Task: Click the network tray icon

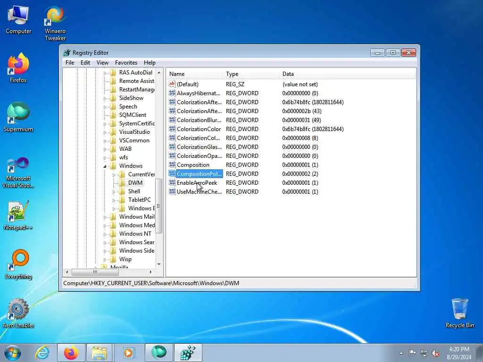Action: point(424,353)
